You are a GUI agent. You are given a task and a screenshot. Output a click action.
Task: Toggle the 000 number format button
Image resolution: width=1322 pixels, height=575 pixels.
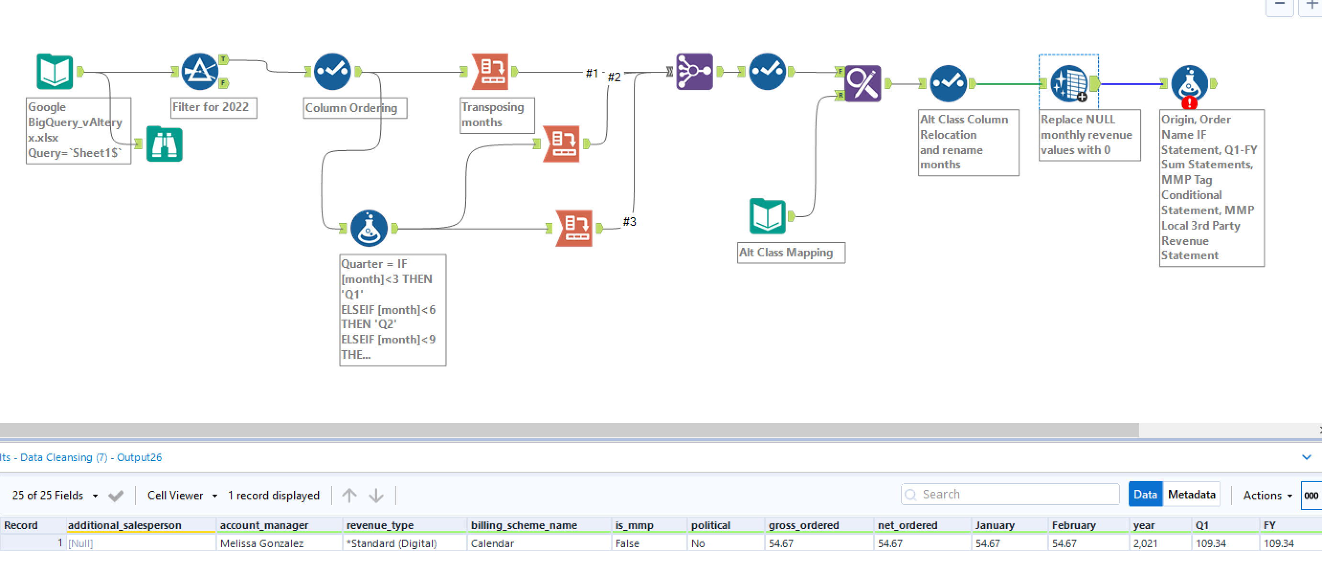[1310, 495]
